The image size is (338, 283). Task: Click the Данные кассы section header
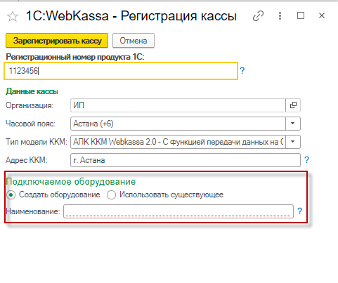[32, 91]
